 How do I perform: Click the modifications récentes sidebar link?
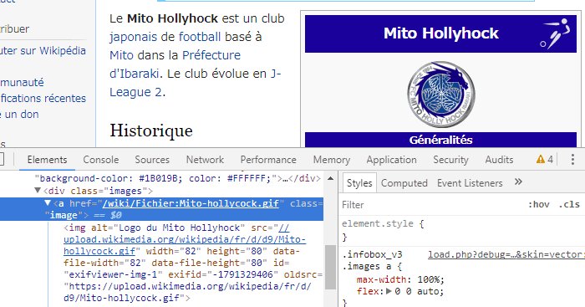pyautogui.click(x=43, y=98)
